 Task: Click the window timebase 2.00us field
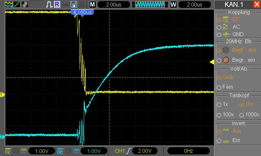coord(194,5)
